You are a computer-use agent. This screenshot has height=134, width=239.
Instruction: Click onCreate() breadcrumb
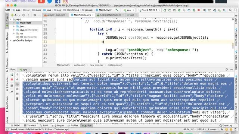pyautogui.click(x=80, y=65)
